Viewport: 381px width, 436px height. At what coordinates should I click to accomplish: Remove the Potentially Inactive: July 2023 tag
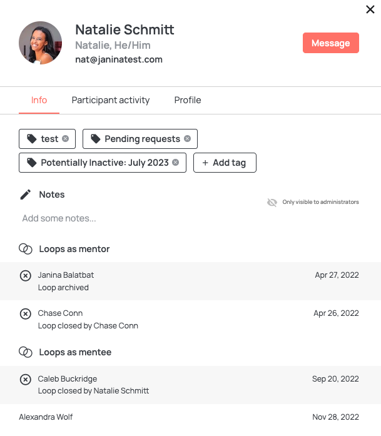[x=175, y=163]
